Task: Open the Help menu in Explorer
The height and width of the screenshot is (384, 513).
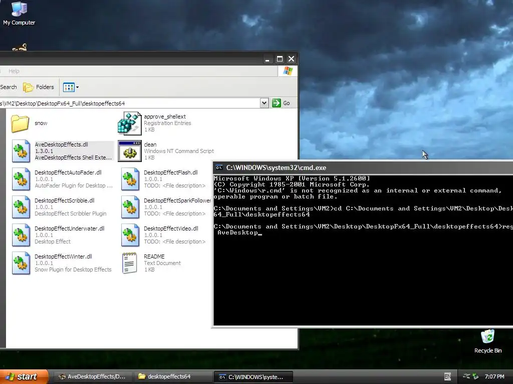Action: [14, 71]
